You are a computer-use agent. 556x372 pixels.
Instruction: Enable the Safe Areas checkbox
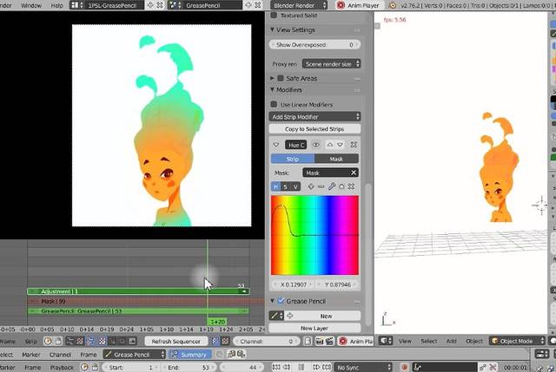pyautogui.click(x=281, y=78)
